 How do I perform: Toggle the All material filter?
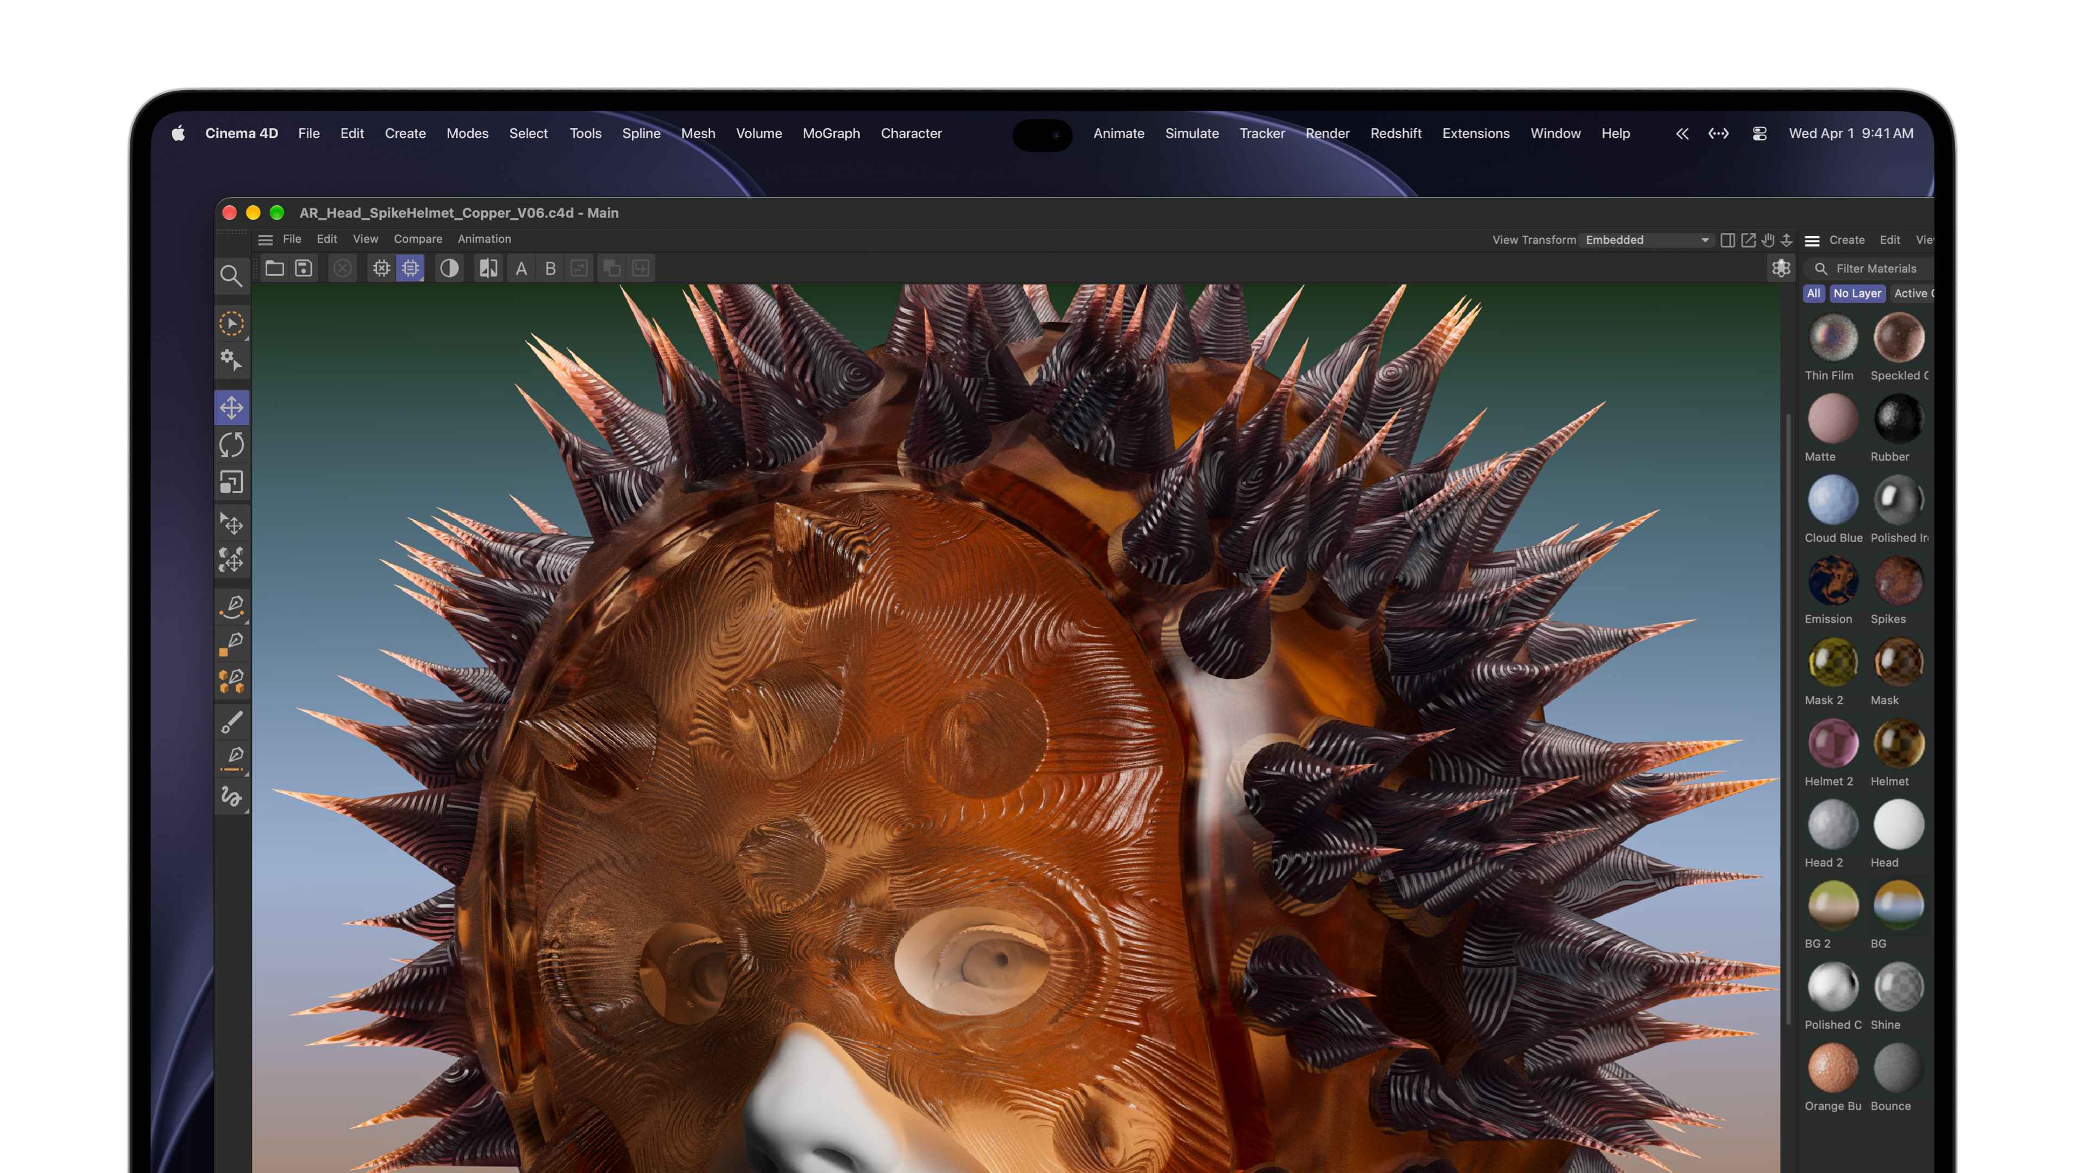[1813, 293]
